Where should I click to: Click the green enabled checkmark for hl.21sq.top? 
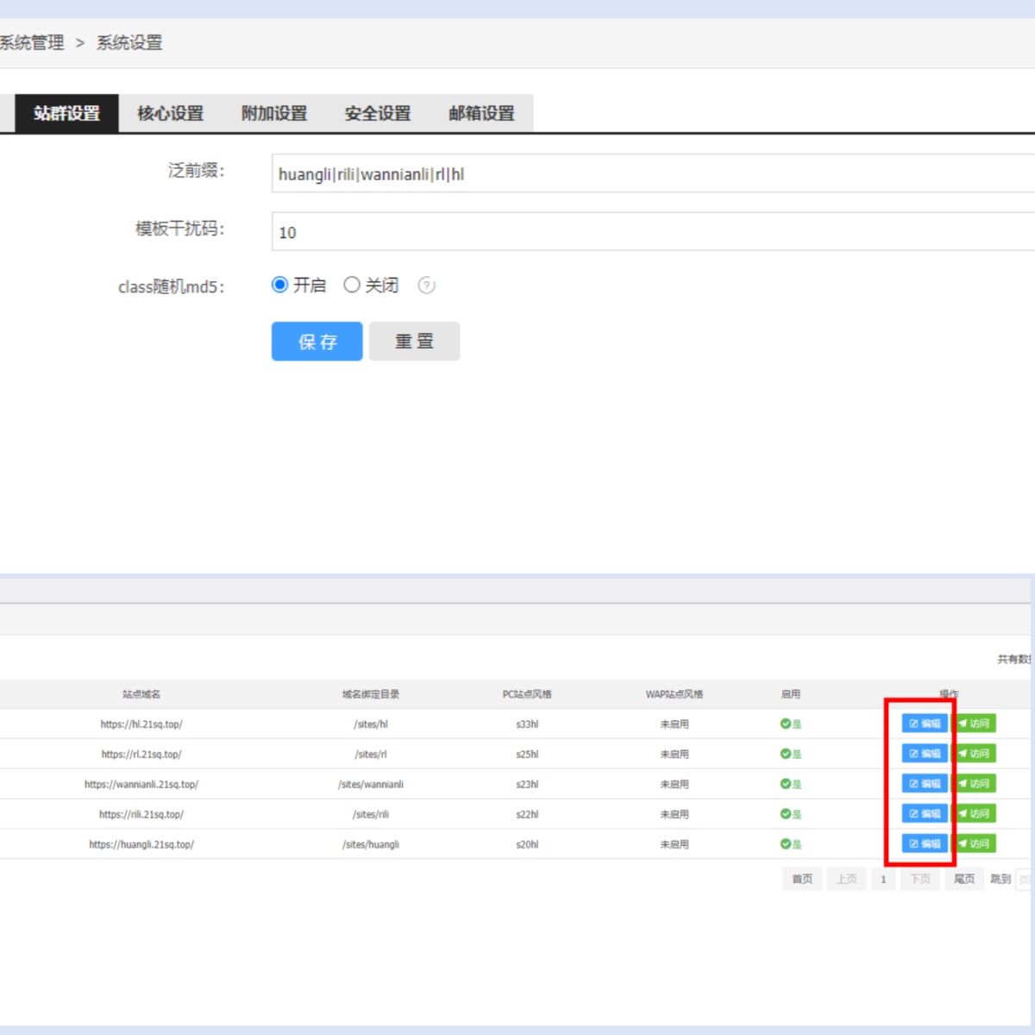pos(786,724)
